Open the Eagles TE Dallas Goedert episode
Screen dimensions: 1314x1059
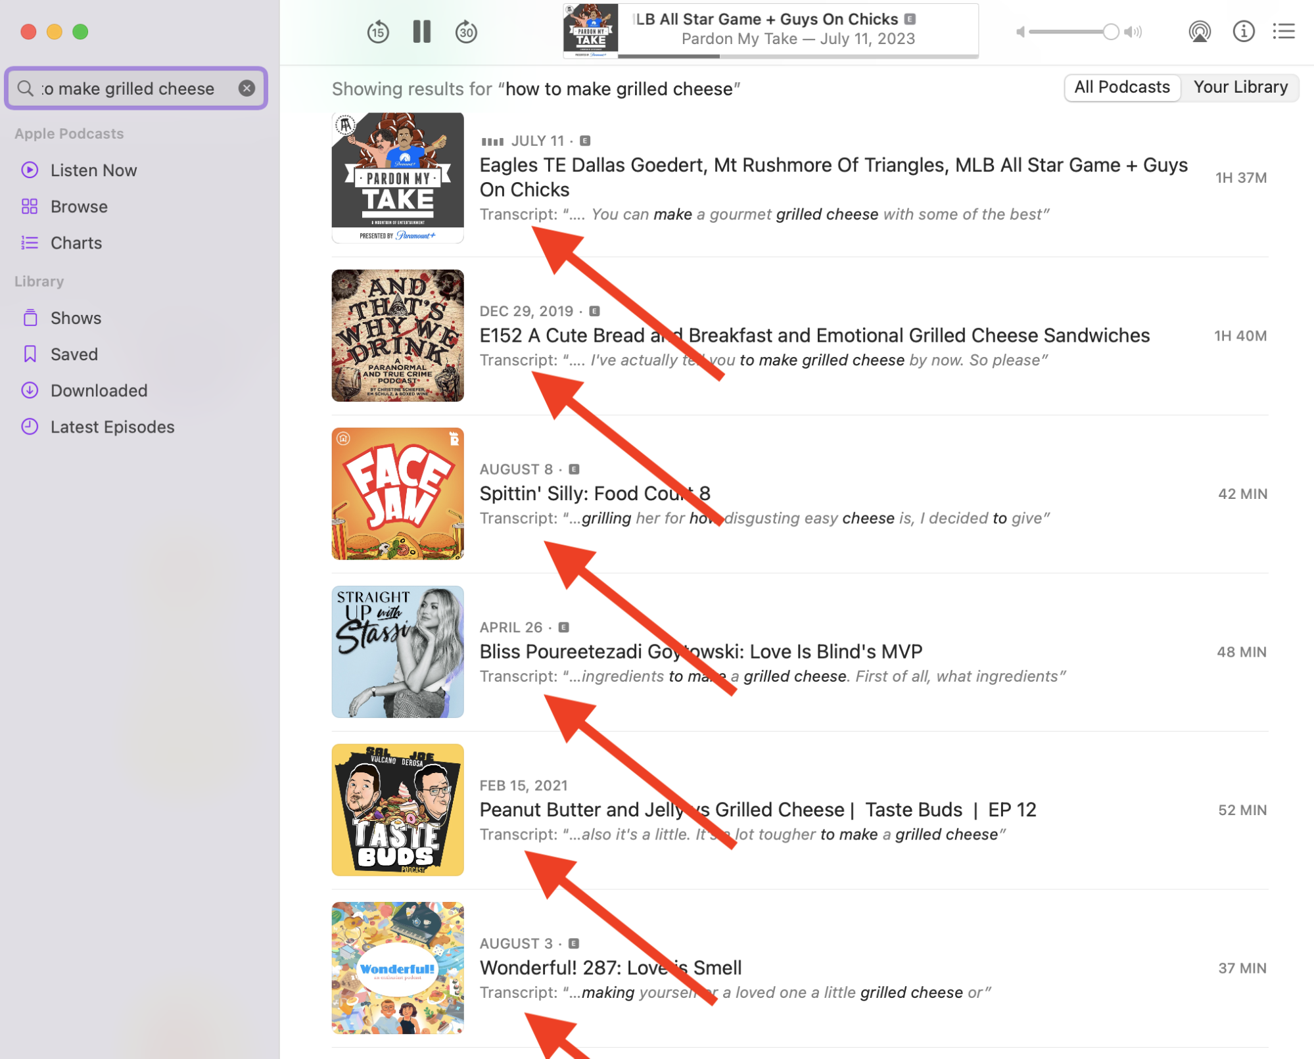coord(833,177)
